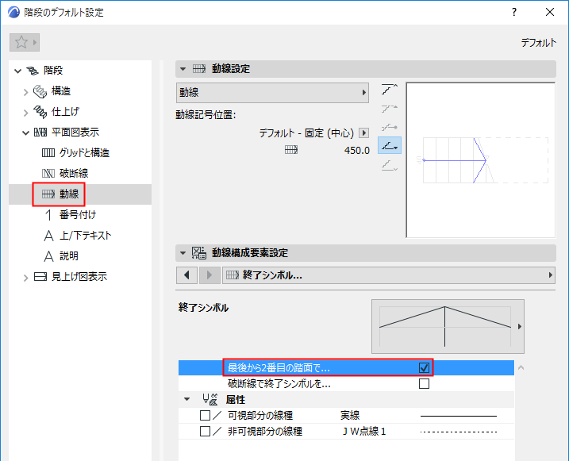Image resolution: width=569 pixels, height=461 pixels.
Task: Open the 動線 dropdown menu
Action: pos(272,93)
